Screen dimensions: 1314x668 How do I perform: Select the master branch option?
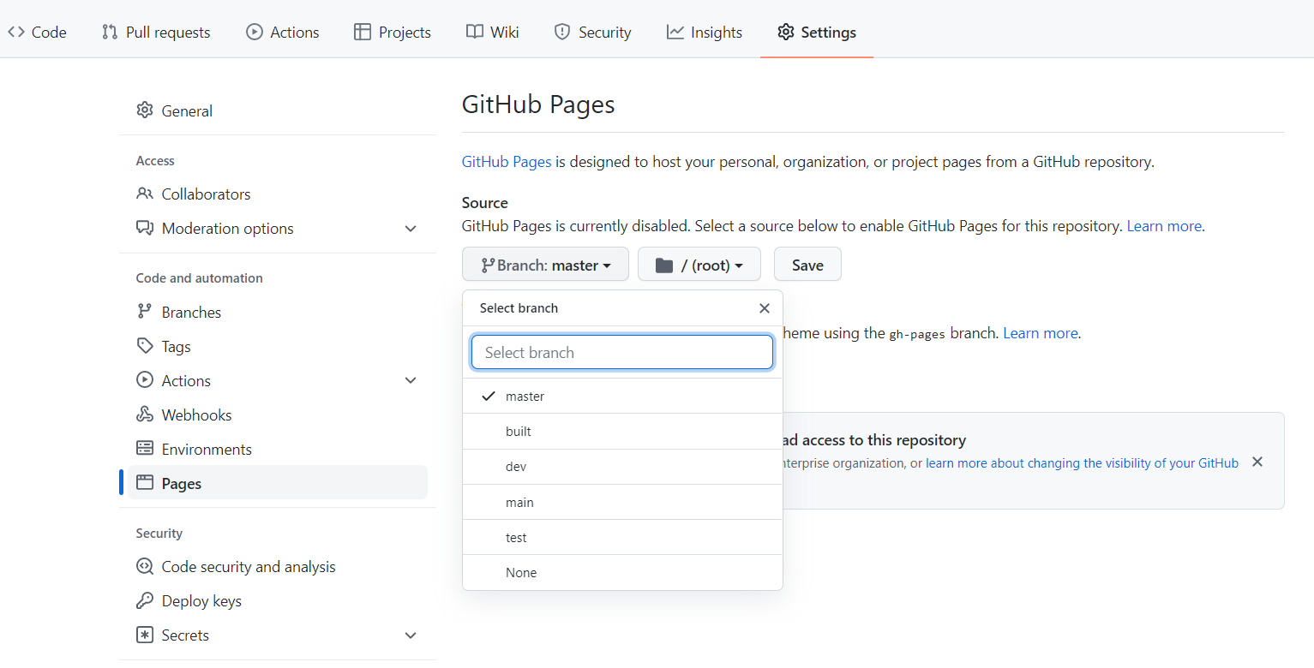[x=622, y=396]
